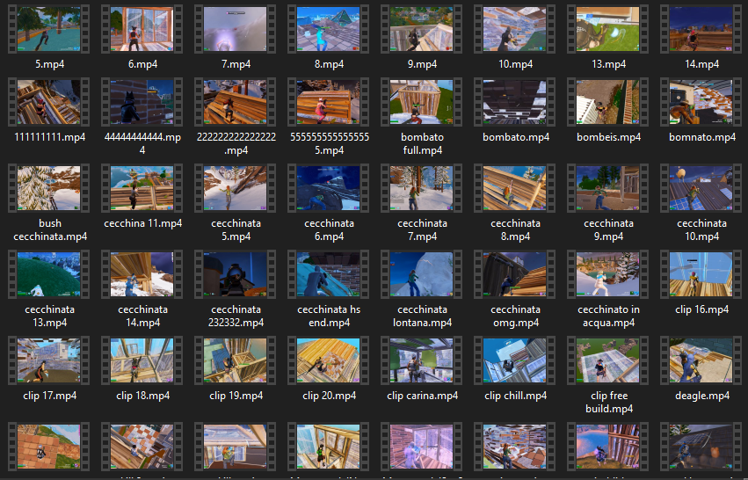The height and width of the screenshot is (480, 748).
Task: Click the file name 111111111.mp4 label
Action: [x=49, y=137]
